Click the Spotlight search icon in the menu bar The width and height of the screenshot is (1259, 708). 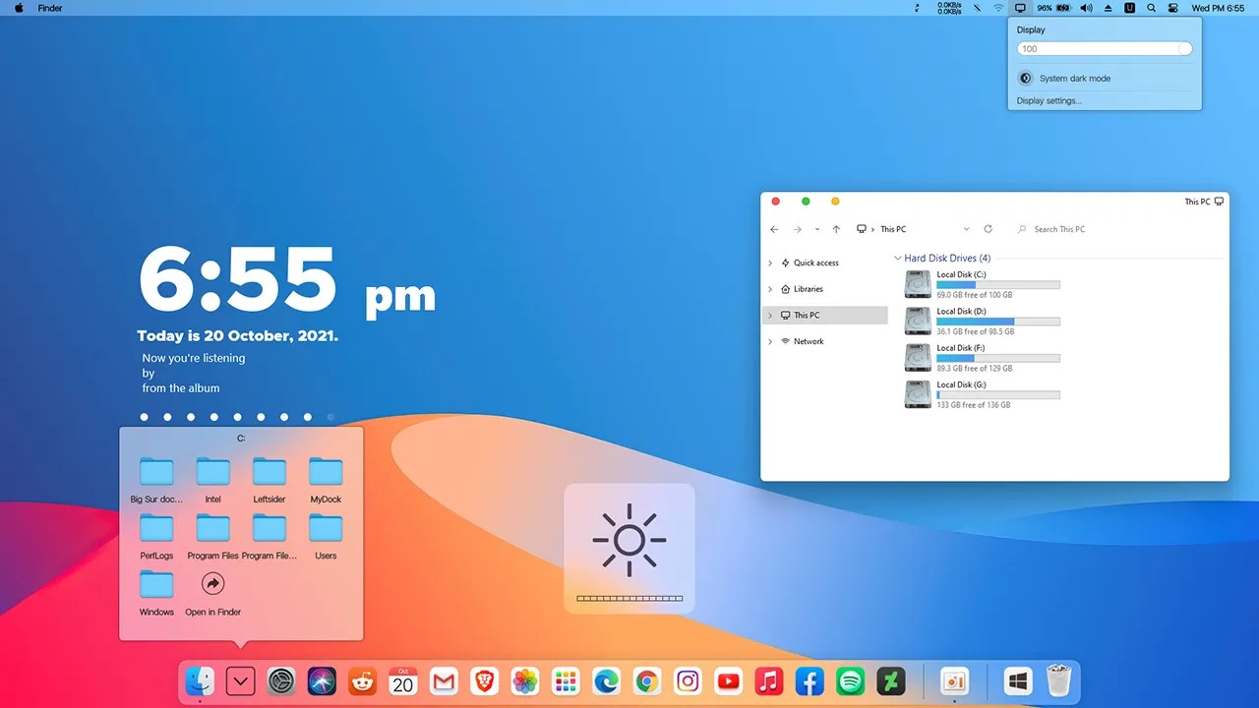pyautogui.click(x=1151, y=8)
